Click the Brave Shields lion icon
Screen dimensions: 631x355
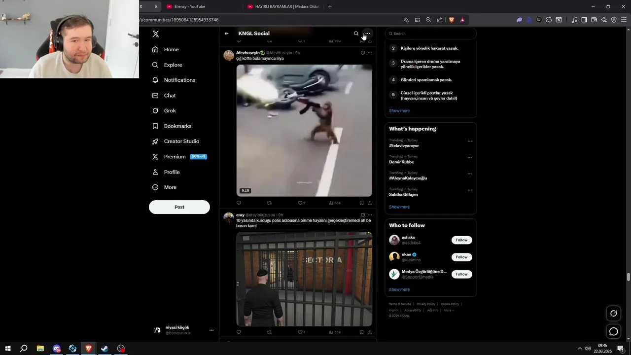pyautogui.click(x=451, y=20)
